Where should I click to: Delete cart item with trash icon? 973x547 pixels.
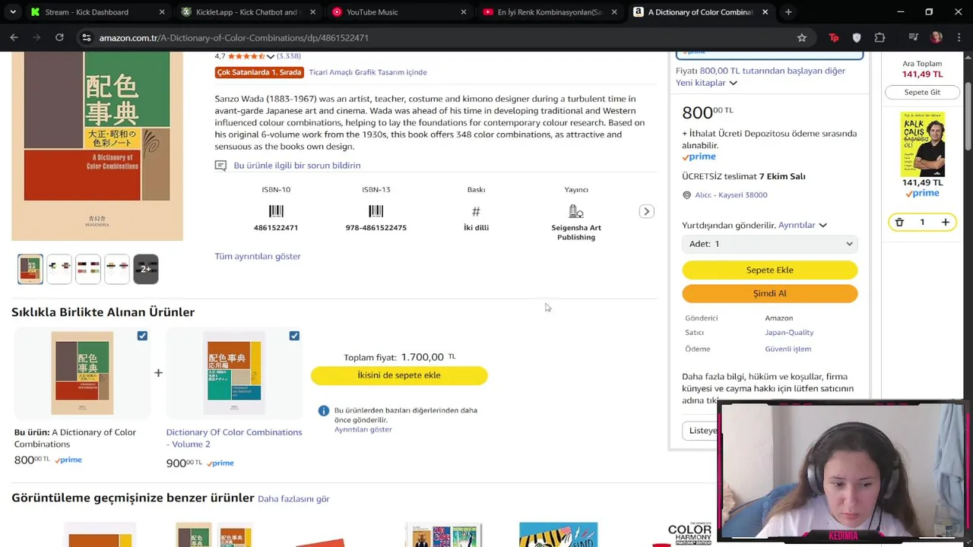899,222
